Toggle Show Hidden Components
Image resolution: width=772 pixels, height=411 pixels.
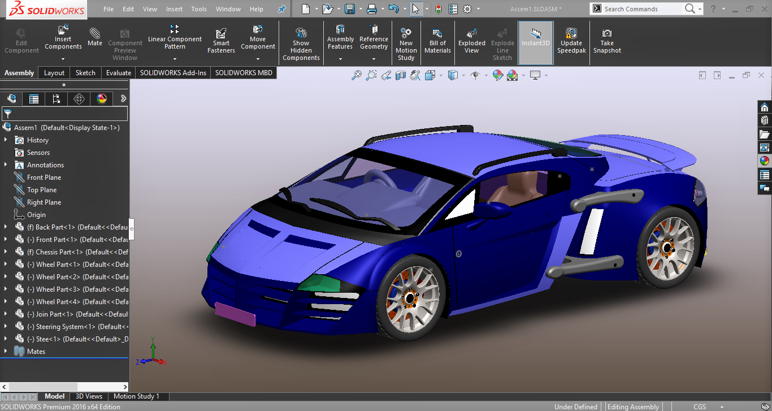click(x=301, y=43)
